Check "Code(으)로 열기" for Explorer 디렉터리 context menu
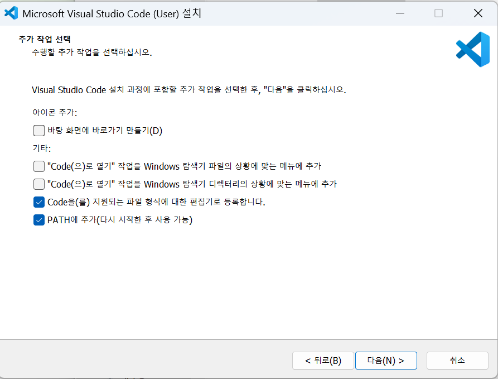 coord(38,184)
